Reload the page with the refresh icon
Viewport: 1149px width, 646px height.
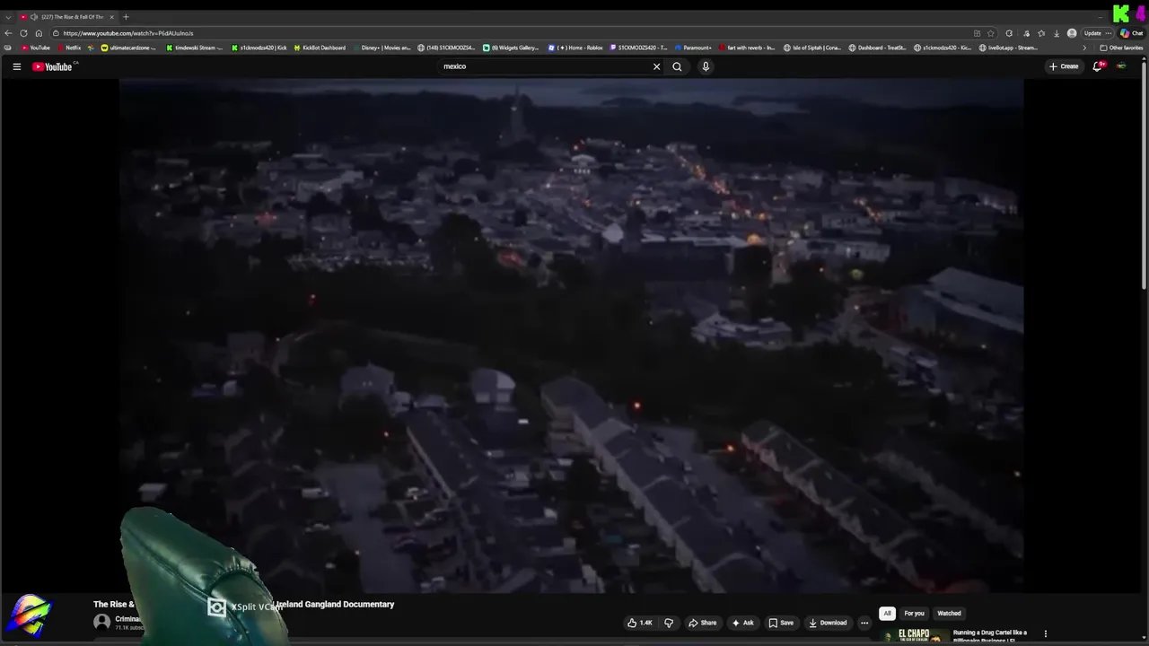(x=23, y=33)
